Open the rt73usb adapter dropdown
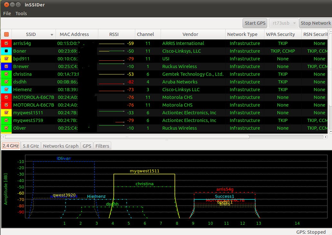332x235 pixels. click(283, 23)
